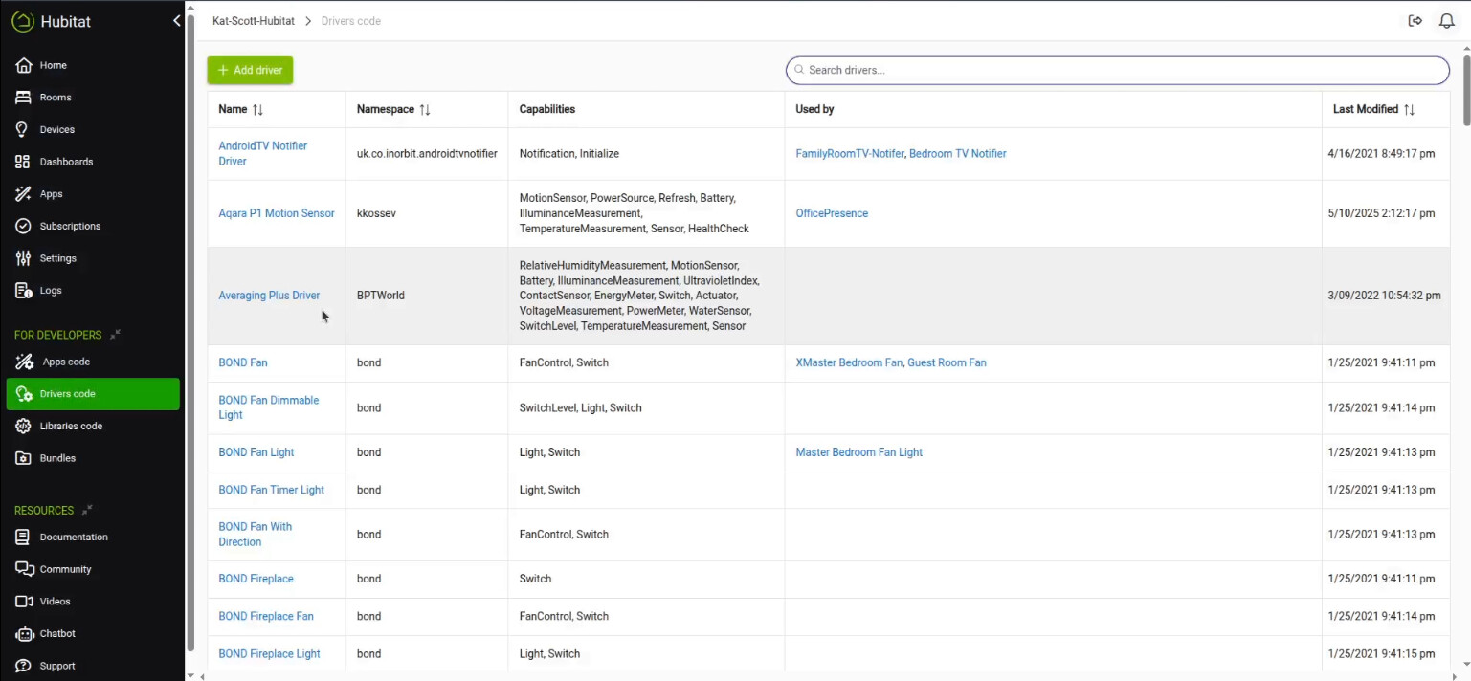Open the BOND Fan Light driver
Image resolution: width=1471 pixels, height=681 pixels.
click(x=256, y=452)
